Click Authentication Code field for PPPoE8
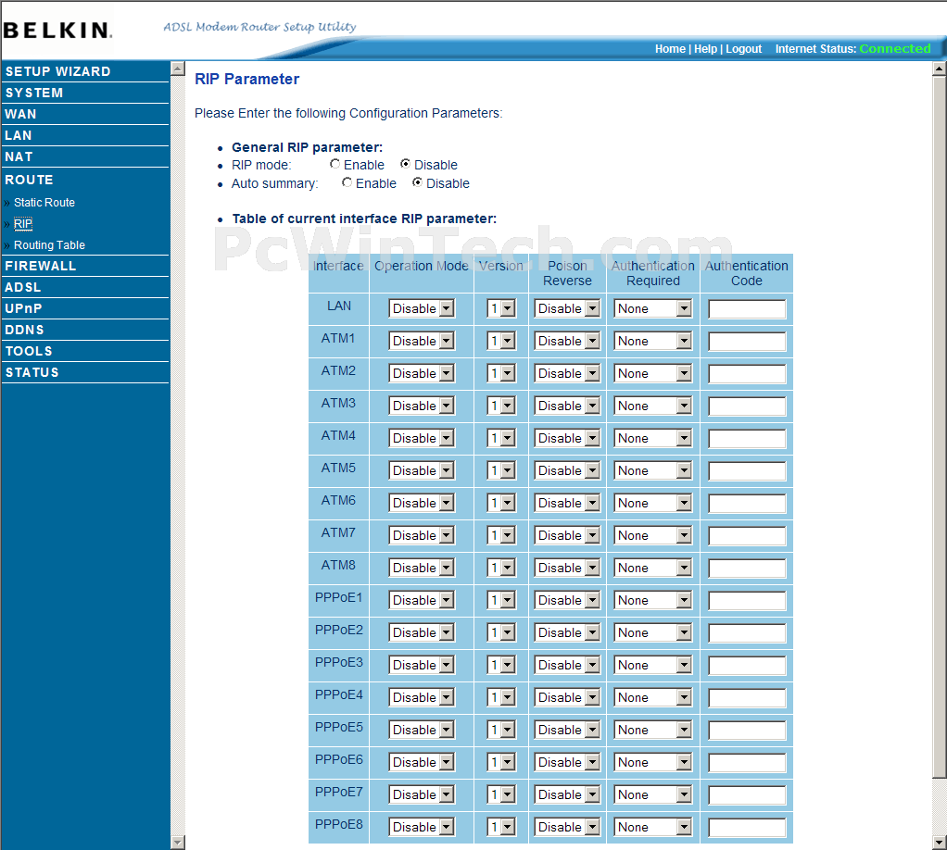 [747, 828]
